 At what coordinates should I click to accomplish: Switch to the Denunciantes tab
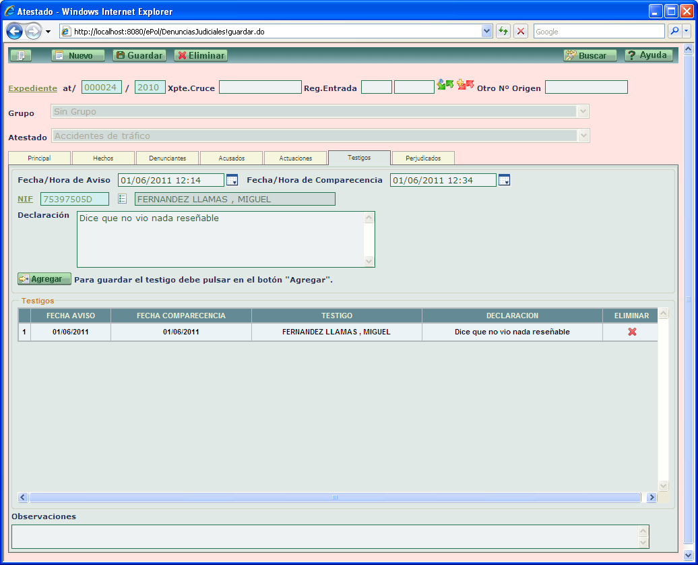point(167,158)
